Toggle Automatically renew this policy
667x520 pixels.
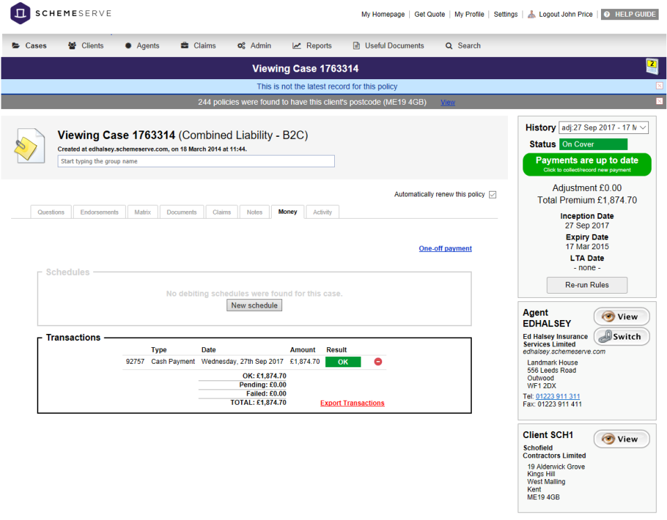tap(493, 194)
